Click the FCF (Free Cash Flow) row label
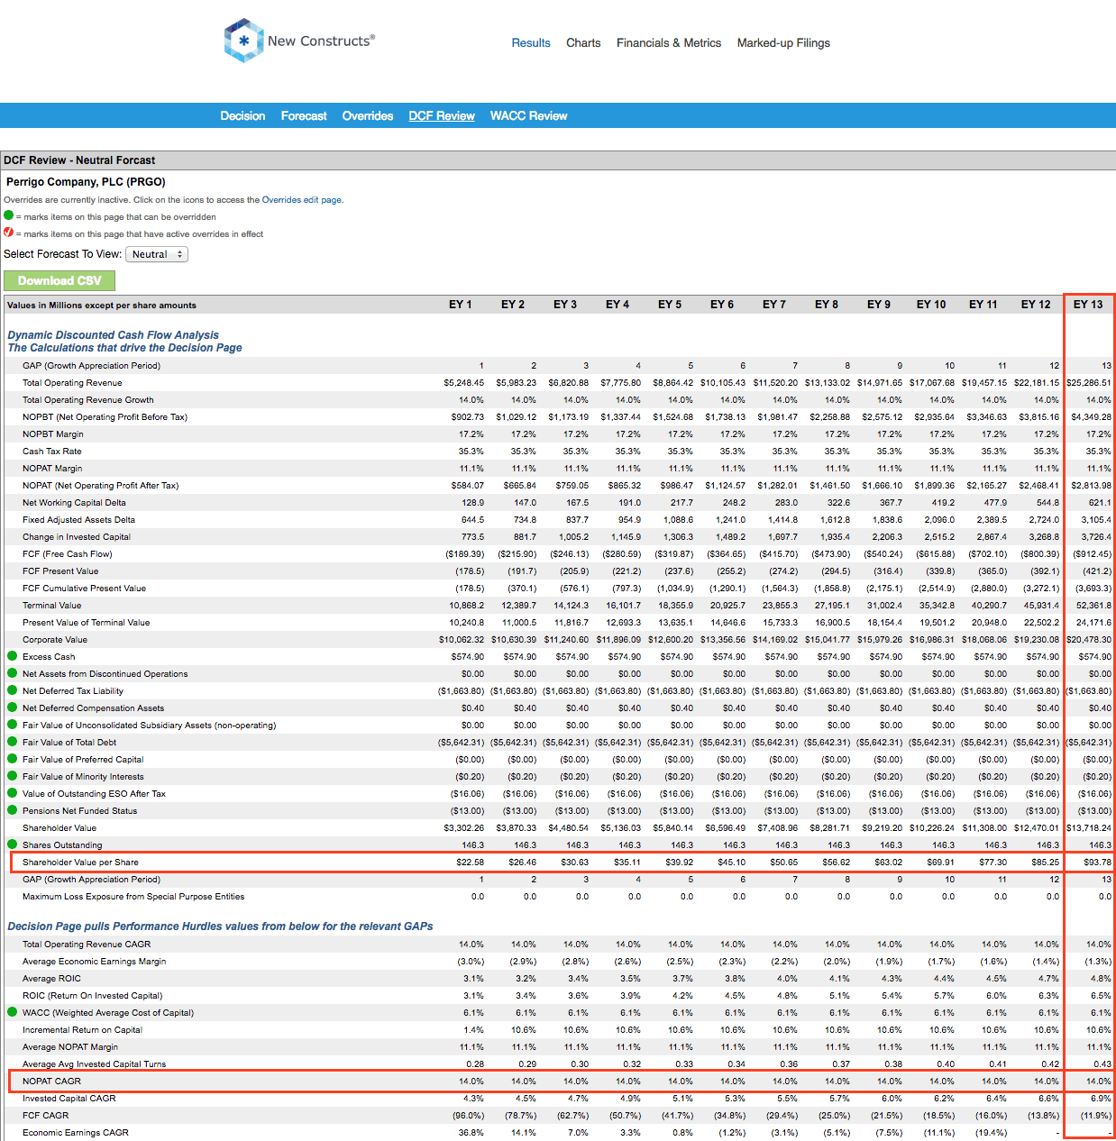This screenshot has width=1116, height=1141. coord(68,554)
